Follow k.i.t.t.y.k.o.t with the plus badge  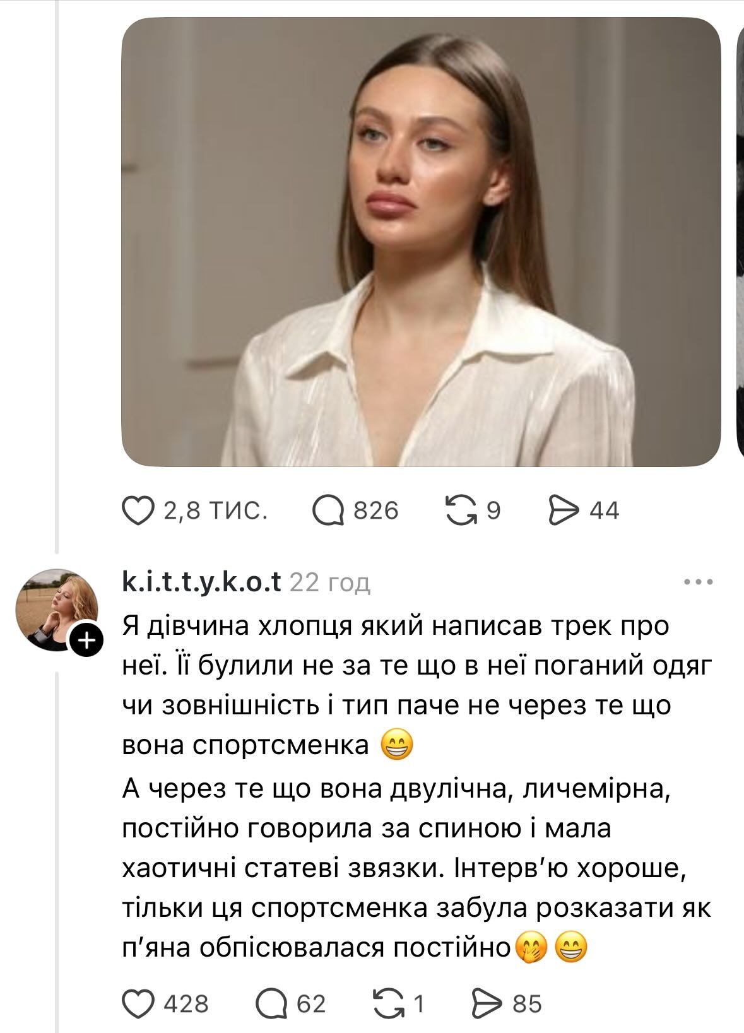coord(87,642)
